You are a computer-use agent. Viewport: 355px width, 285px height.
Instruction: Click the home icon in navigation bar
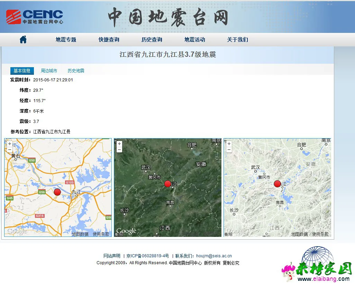coord(23,39)
